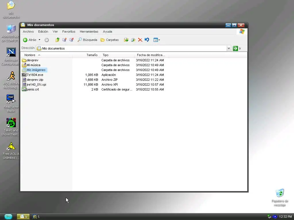
Task: Click the red Delete toolbar icon
Action: [140, 40]
